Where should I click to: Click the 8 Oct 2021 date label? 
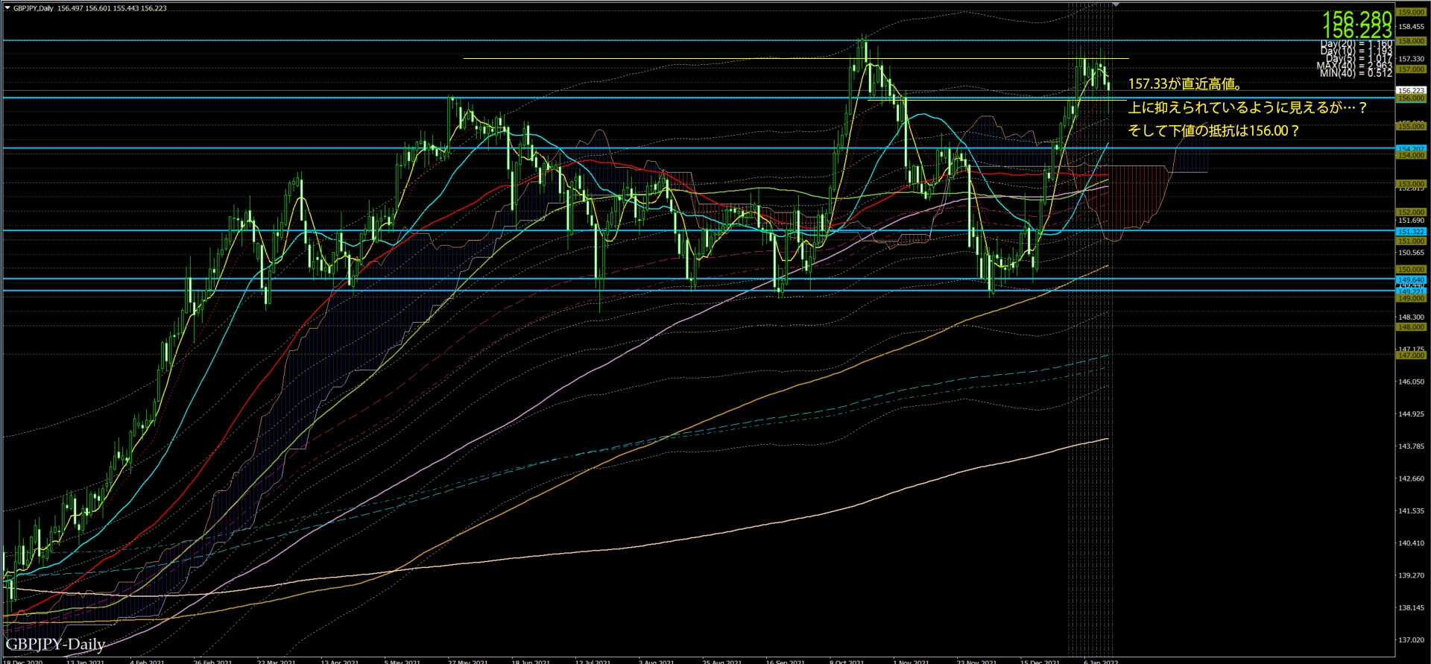coord(847,661)
